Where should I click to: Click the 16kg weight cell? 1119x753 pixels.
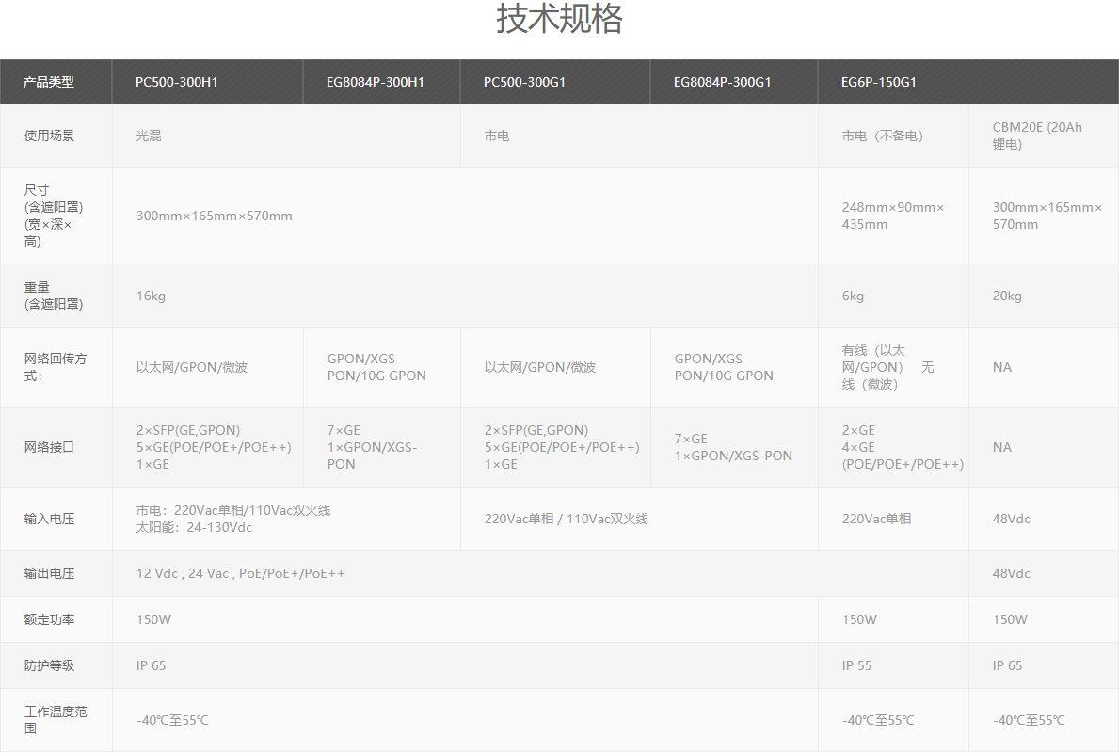point(465,296)
